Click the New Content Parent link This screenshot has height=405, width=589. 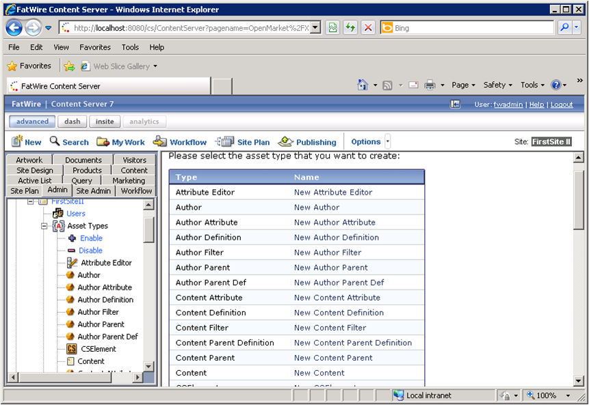click(x=333, y=358)
